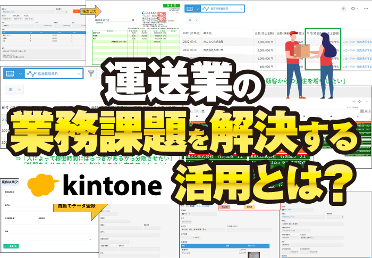Expand 表 dropdown under 顧客別採算管理

(192, 20)
